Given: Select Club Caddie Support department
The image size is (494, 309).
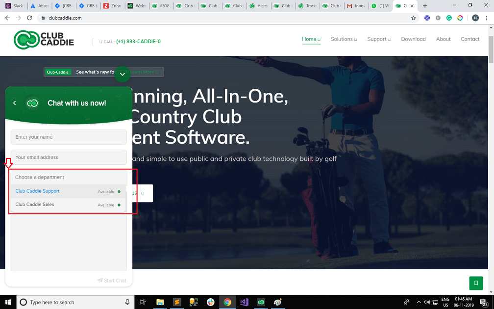Looking at the screenshot, I should click(x=68, y=191).
